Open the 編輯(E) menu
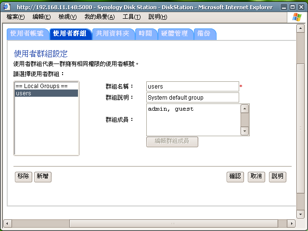 coord(41,17)
